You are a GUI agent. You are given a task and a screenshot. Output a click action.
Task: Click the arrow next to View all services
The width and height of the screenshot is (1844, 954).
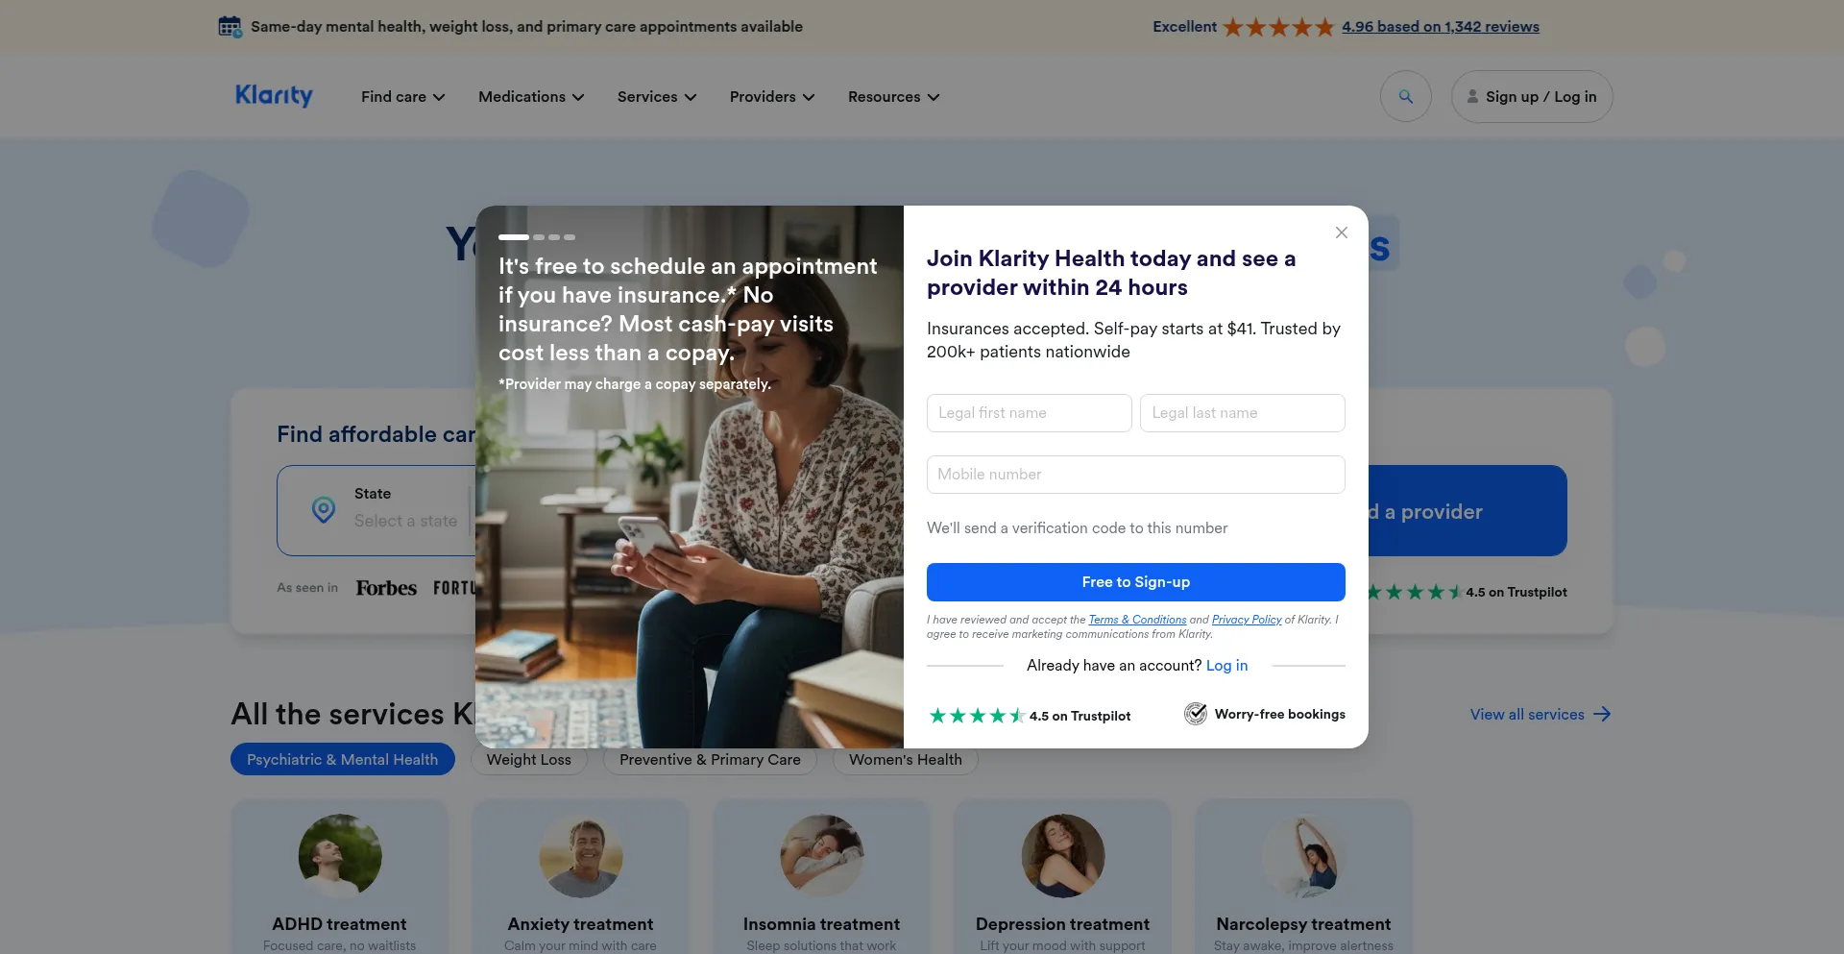point(1602,714)
